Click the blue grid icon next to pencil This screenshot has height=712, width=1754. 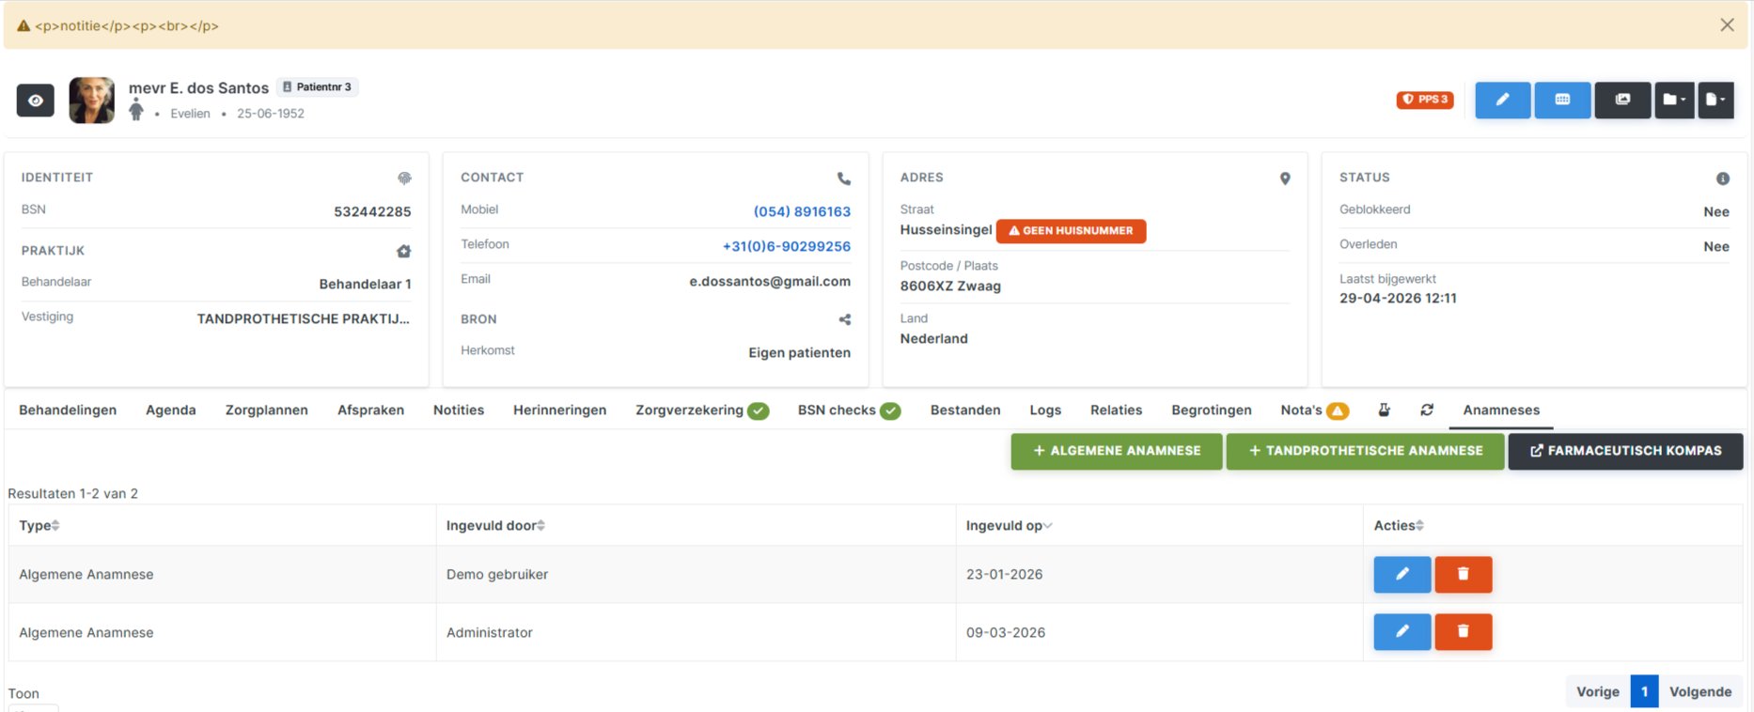[x=1562, y=100]
